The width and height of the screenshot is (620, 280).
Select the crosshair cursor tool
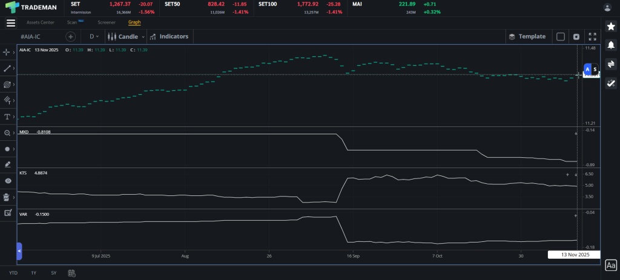7,52
